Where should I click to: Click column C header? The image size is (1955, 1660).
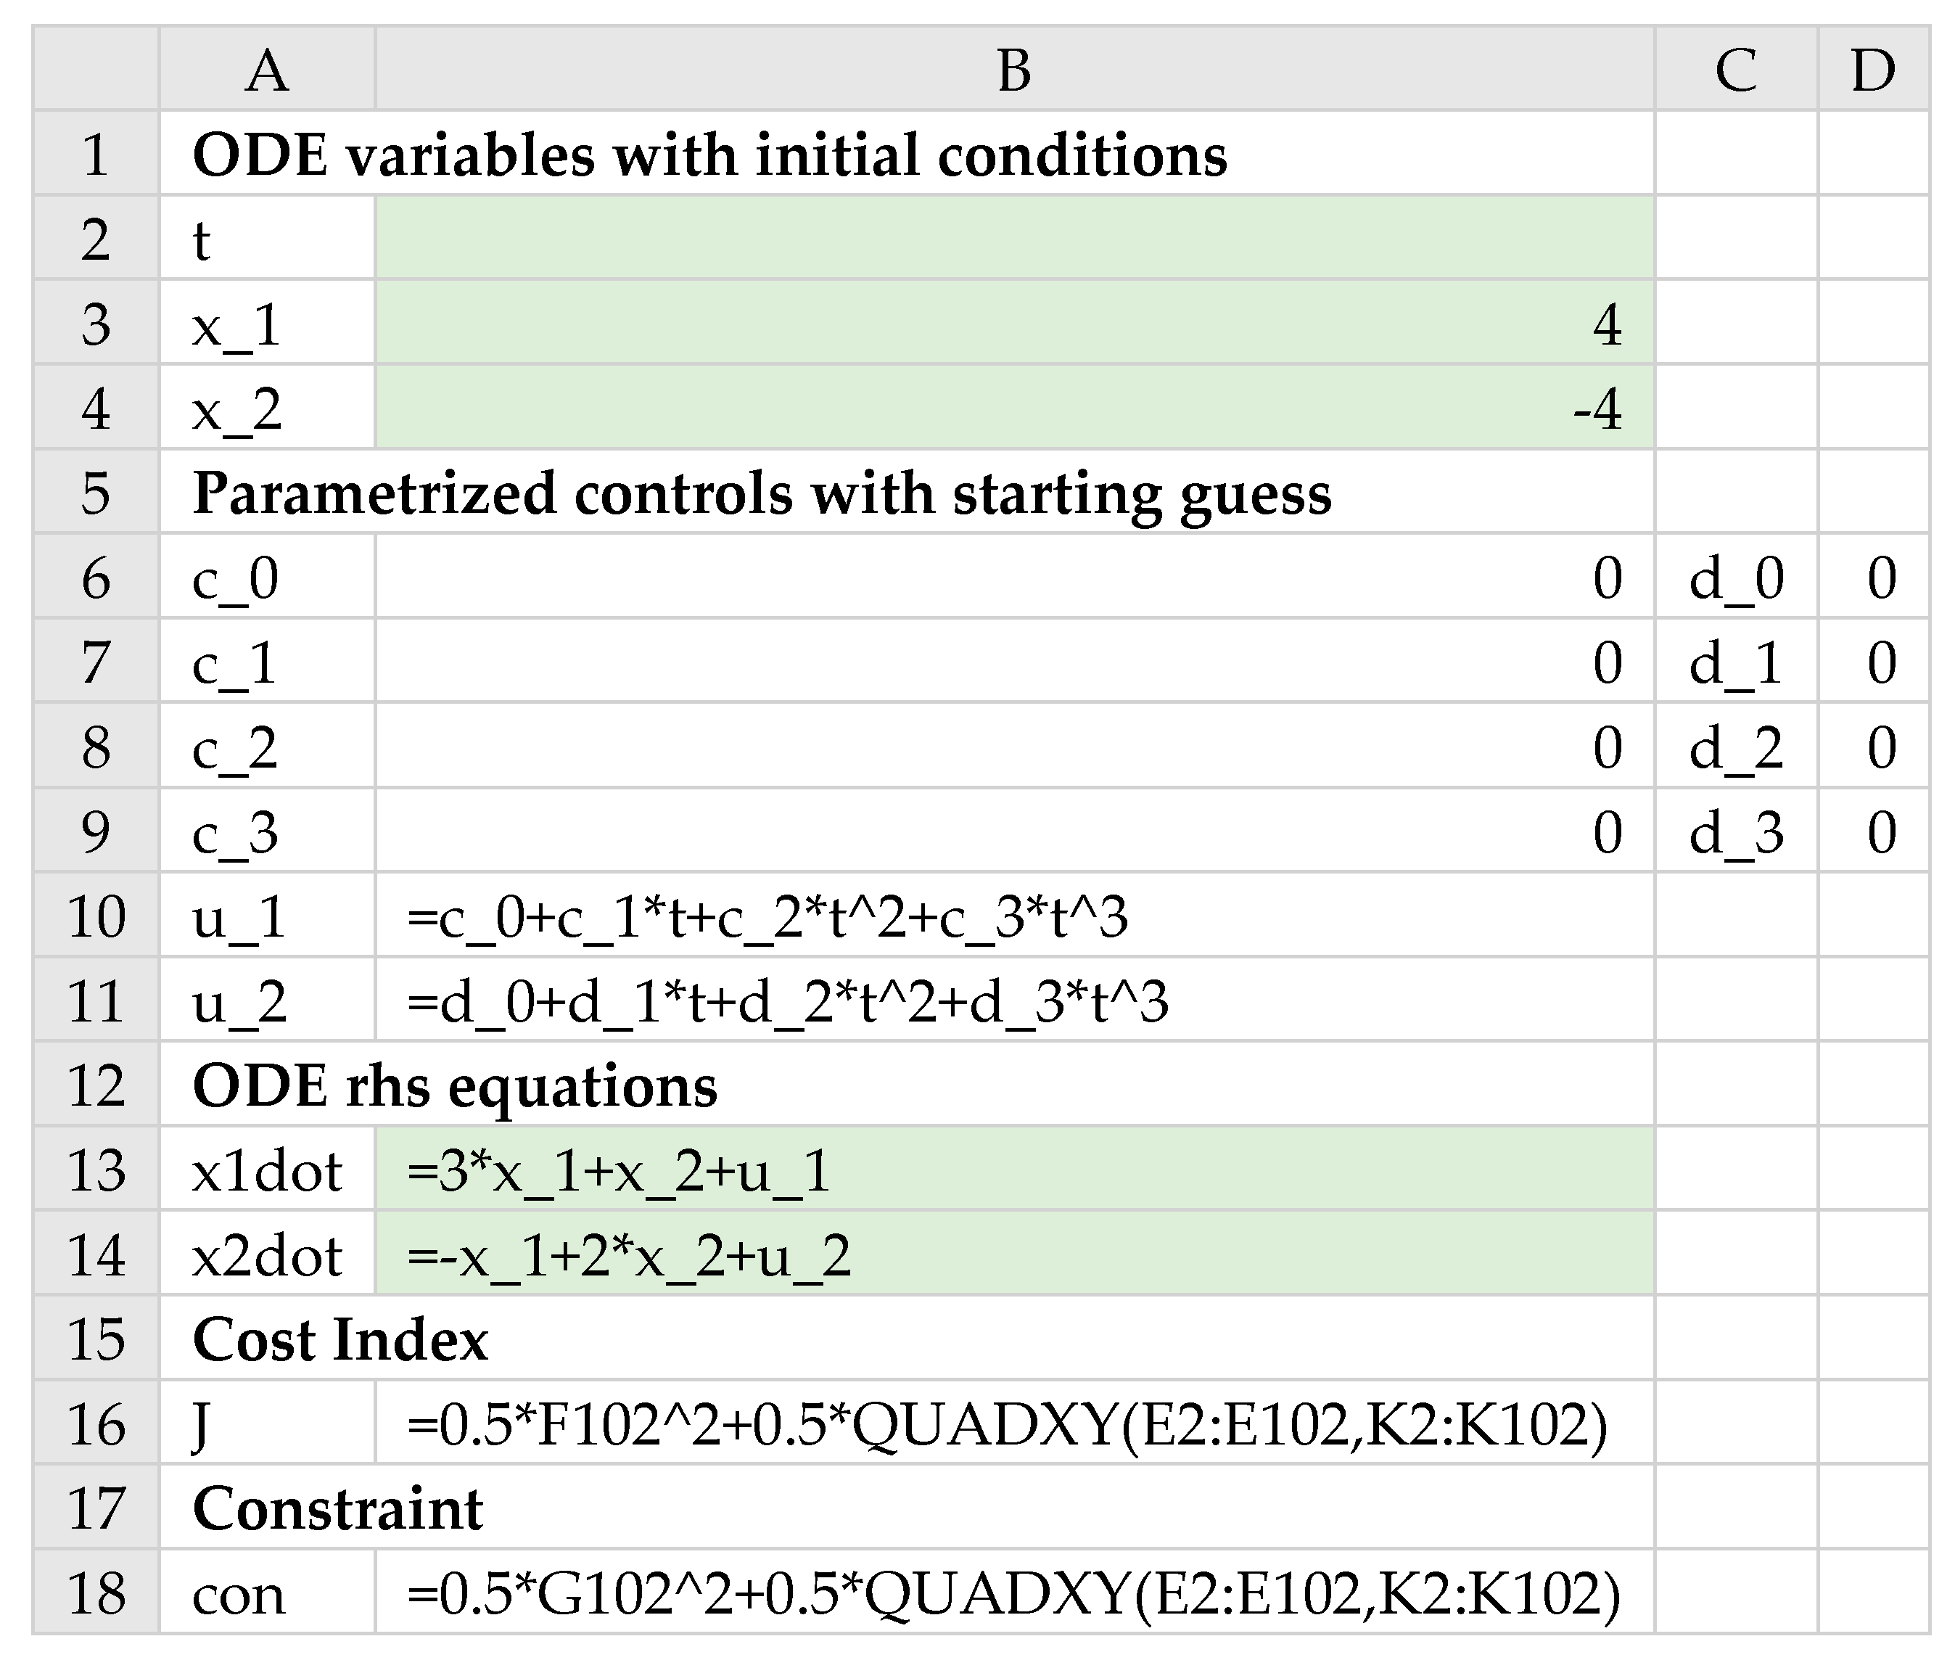coord(1735,69)
